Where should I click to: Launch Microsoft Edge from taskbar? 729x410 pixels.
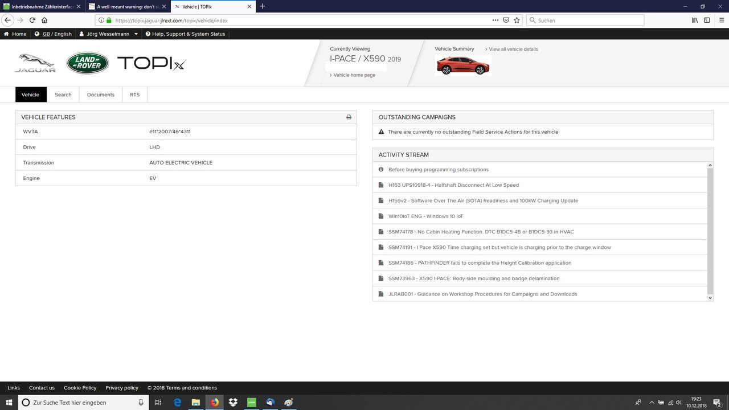click(177, 403)
